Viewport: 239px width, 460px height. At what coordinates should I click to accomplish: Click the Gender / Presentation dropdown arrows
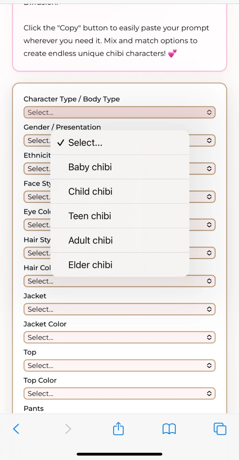coord(209,141)
